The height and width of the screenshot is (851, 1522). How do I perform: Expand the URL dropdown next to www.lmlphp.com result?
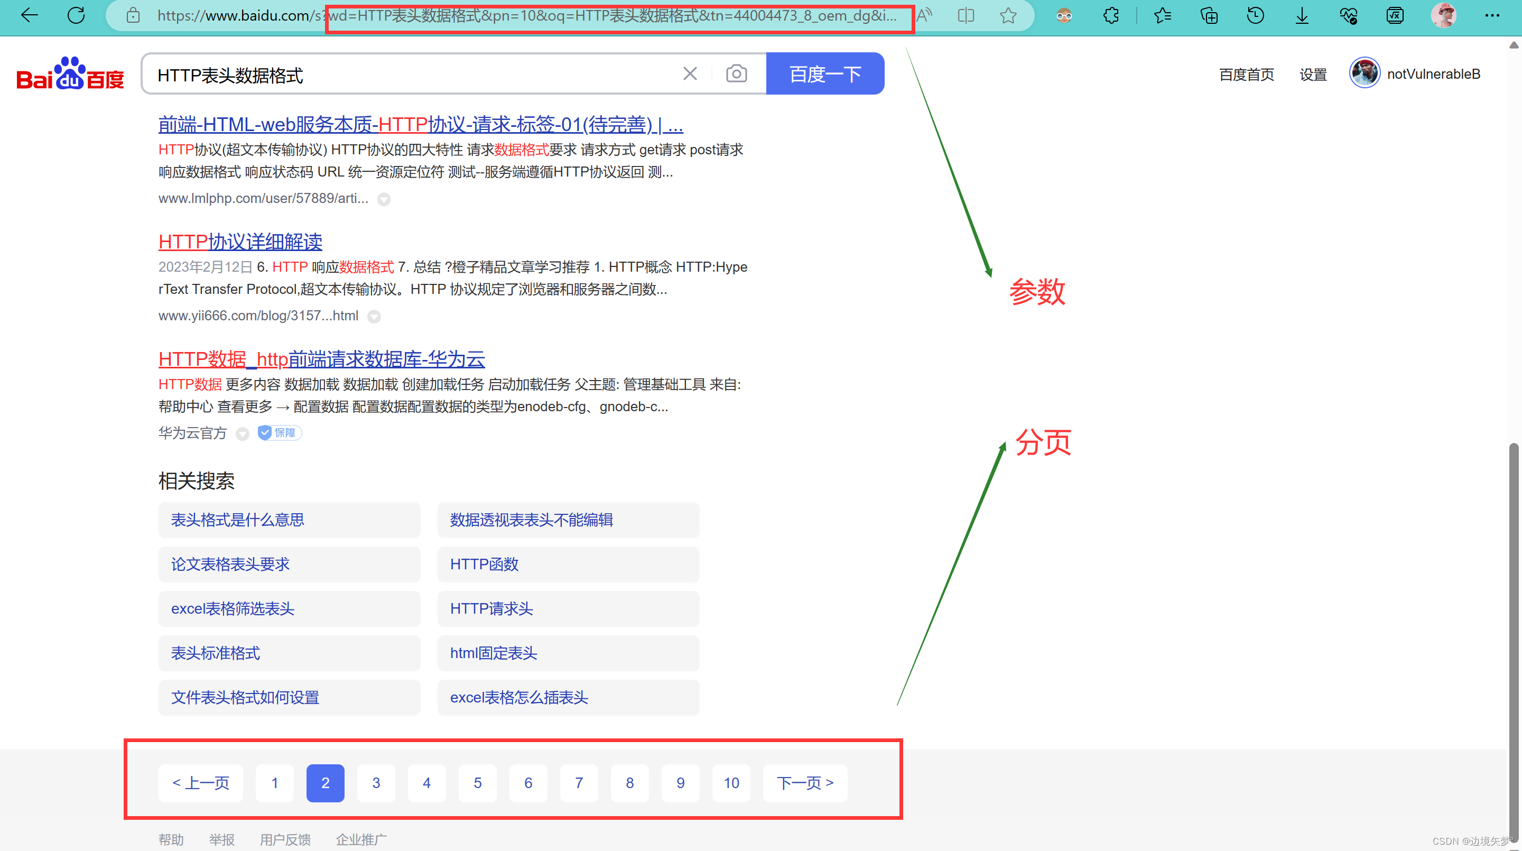click(x=384, y=199)
